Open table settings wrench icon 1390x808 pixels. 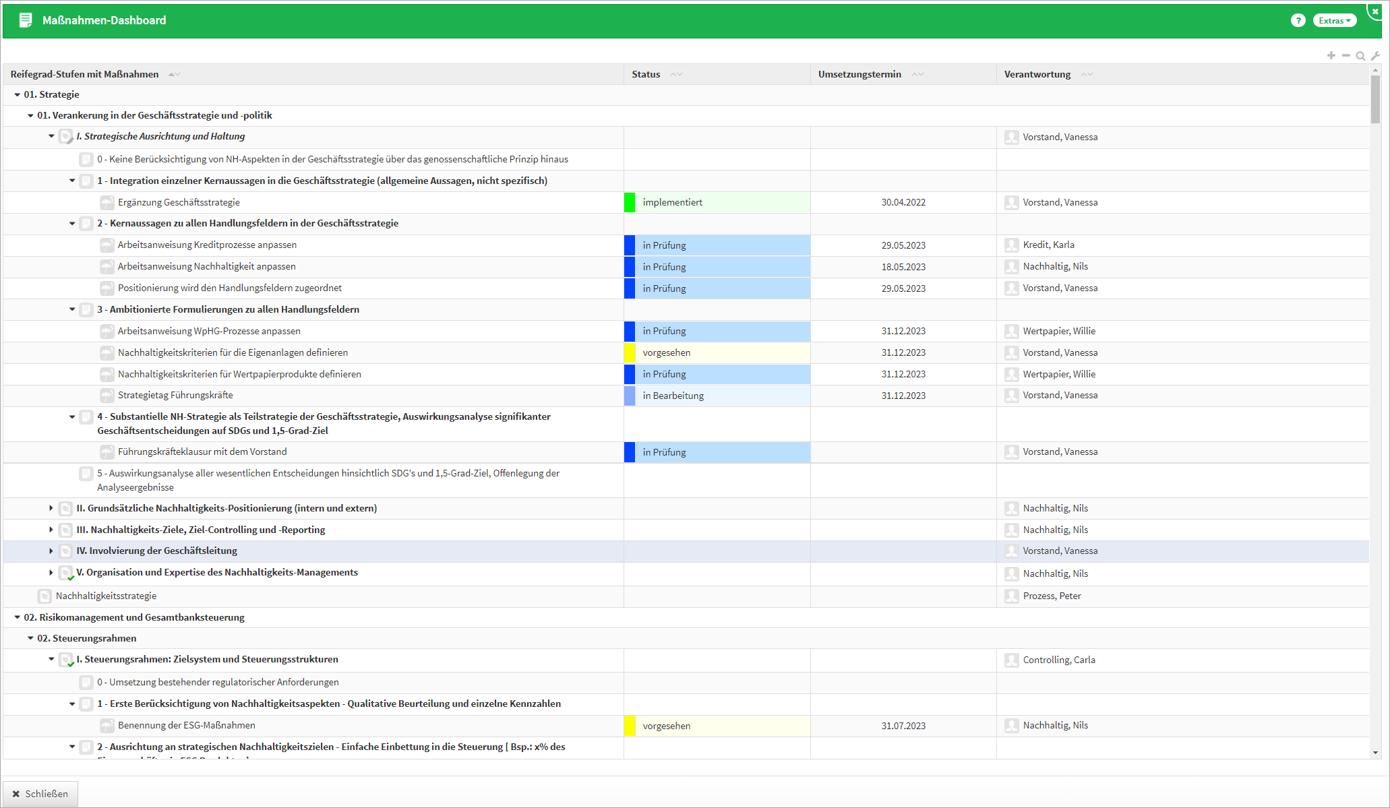click(x=1375, y=56)
